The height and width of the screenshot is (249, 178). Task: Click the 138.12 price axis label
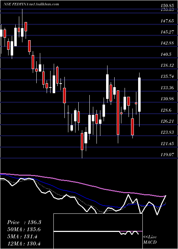pyautogui.click(x=167, y=65)
